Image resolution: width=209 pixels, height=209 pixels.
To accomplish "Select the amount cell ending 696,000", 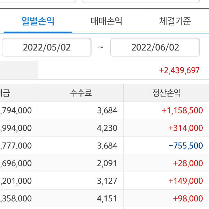I will (x=16, y=163).
